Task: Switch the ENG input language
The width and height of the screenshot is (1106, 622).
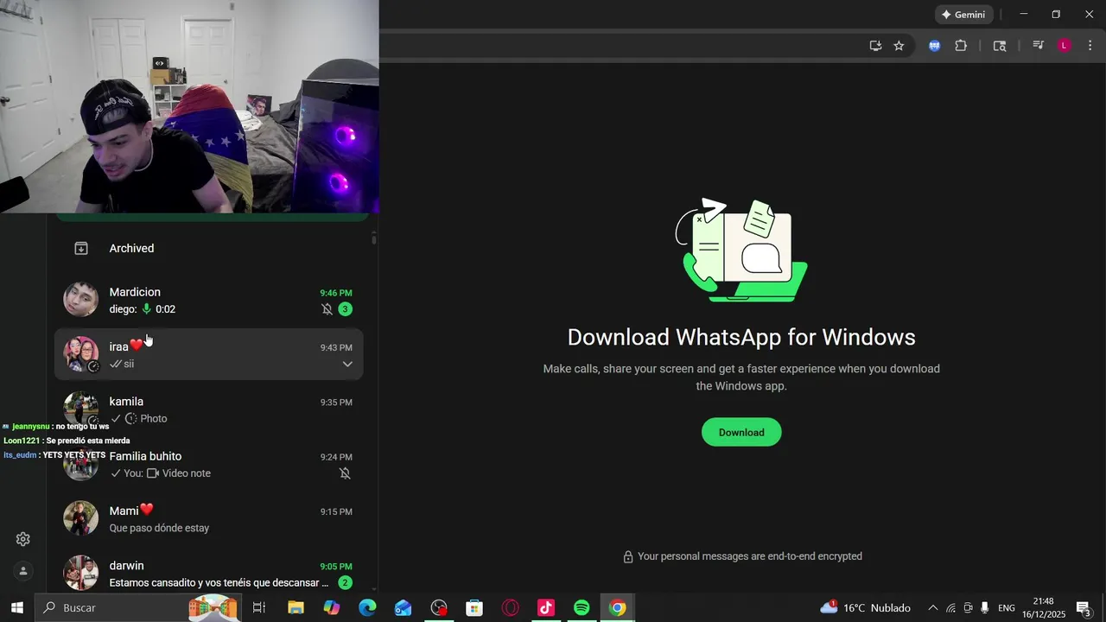Action: [1007, 608]
